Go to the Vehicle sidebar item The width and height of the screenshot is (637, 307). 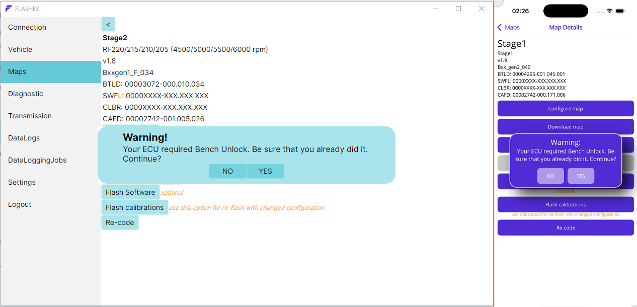coord(20,49)
